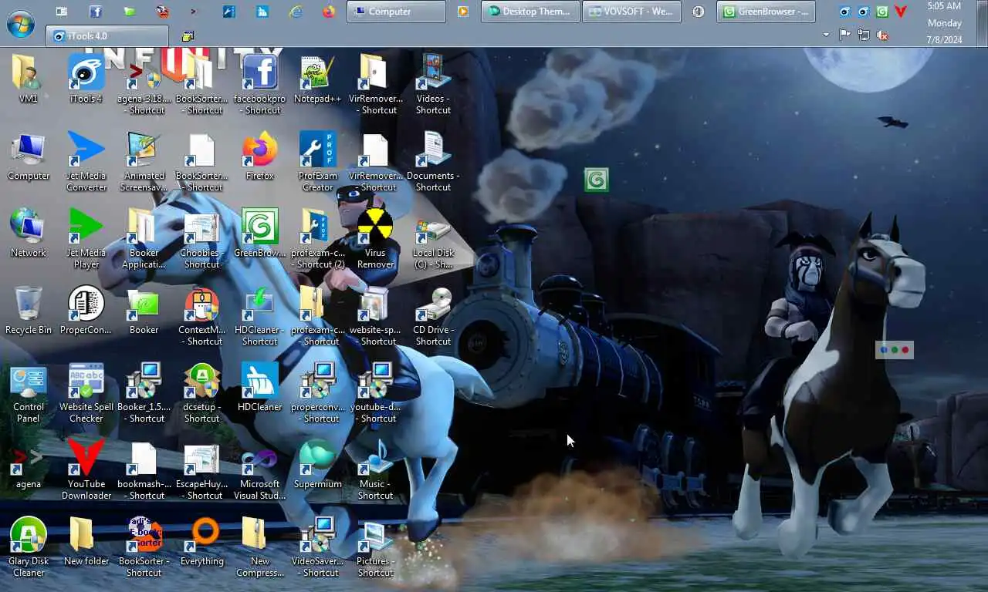This screenshot has width=988, height=592.
Task: Select the Choobies shortcut icon
Action: (201, 238)
